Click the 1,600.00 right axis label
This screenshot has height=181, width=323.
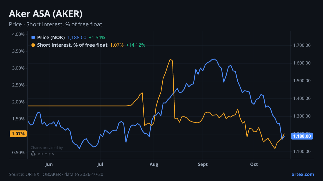[302, 63]
